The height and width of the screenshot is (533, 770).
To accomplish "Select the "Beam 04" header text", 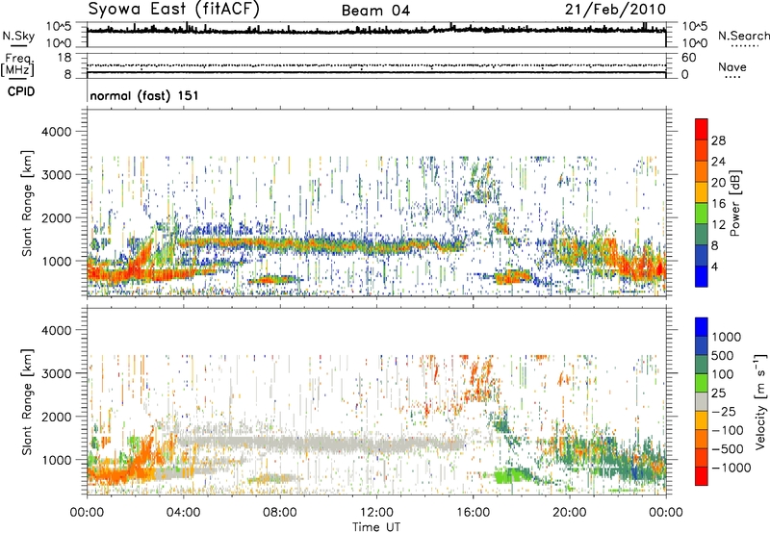I will coord(375,11).
